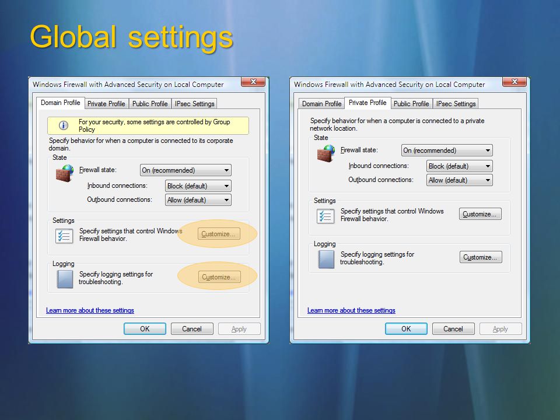Click 'State' group label in right dialog
The height and width of the screenshot is (420, 560).
(321, 138)
